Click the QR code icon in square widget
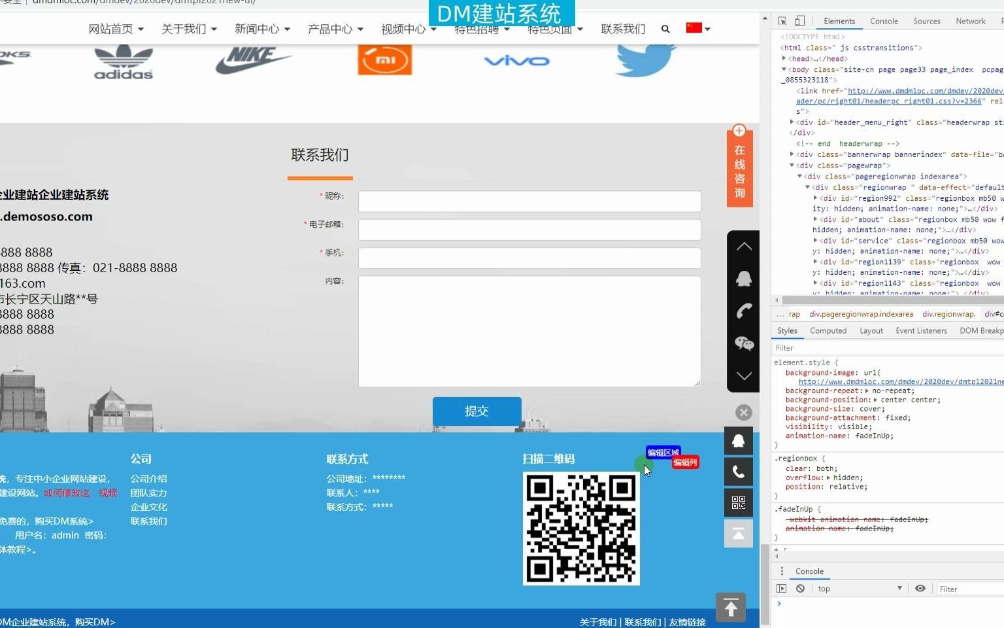Viewport: 1004px width, 628px height. tap(739, 502)
